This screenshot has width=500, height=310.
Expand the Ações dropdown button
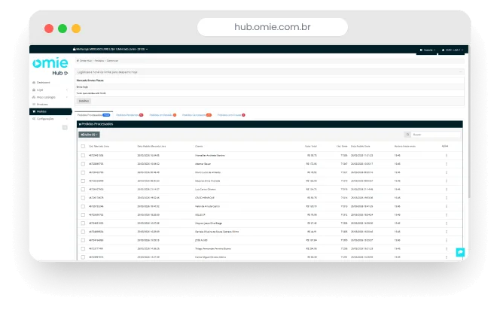89,134
